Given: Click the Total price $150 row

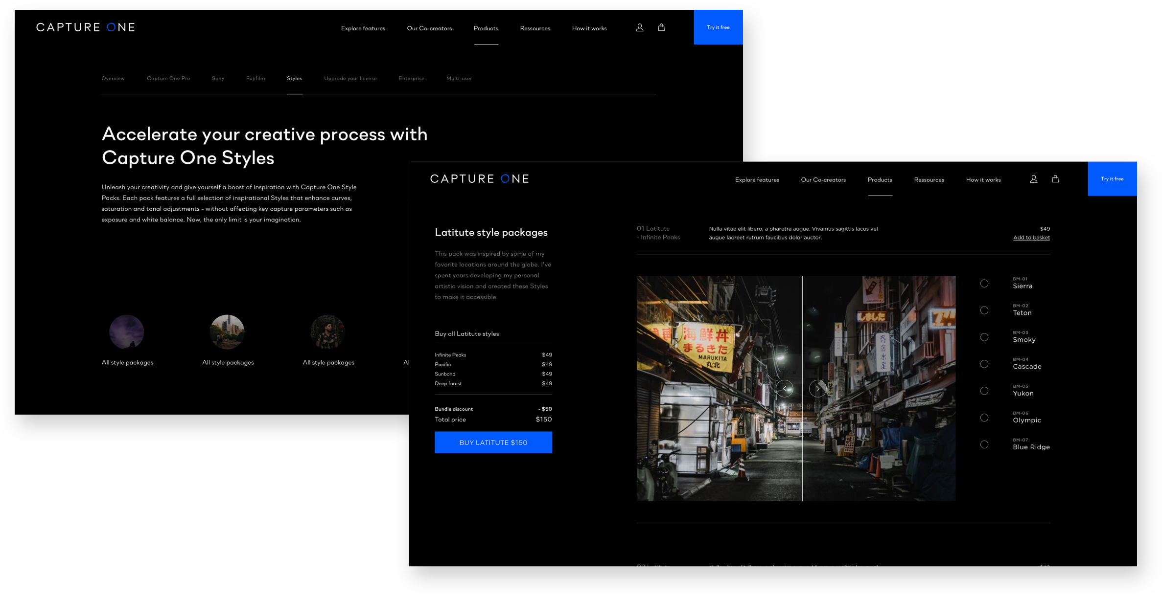Looking at the screenshot, I should 493,419.
